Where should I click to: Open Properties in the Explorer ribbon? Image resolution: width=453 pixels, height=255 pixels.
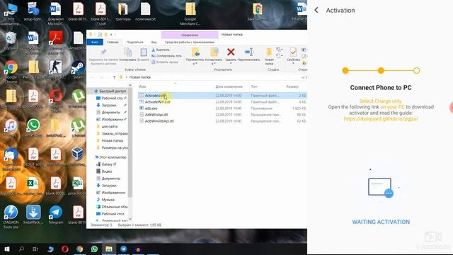tap(293, 52)
